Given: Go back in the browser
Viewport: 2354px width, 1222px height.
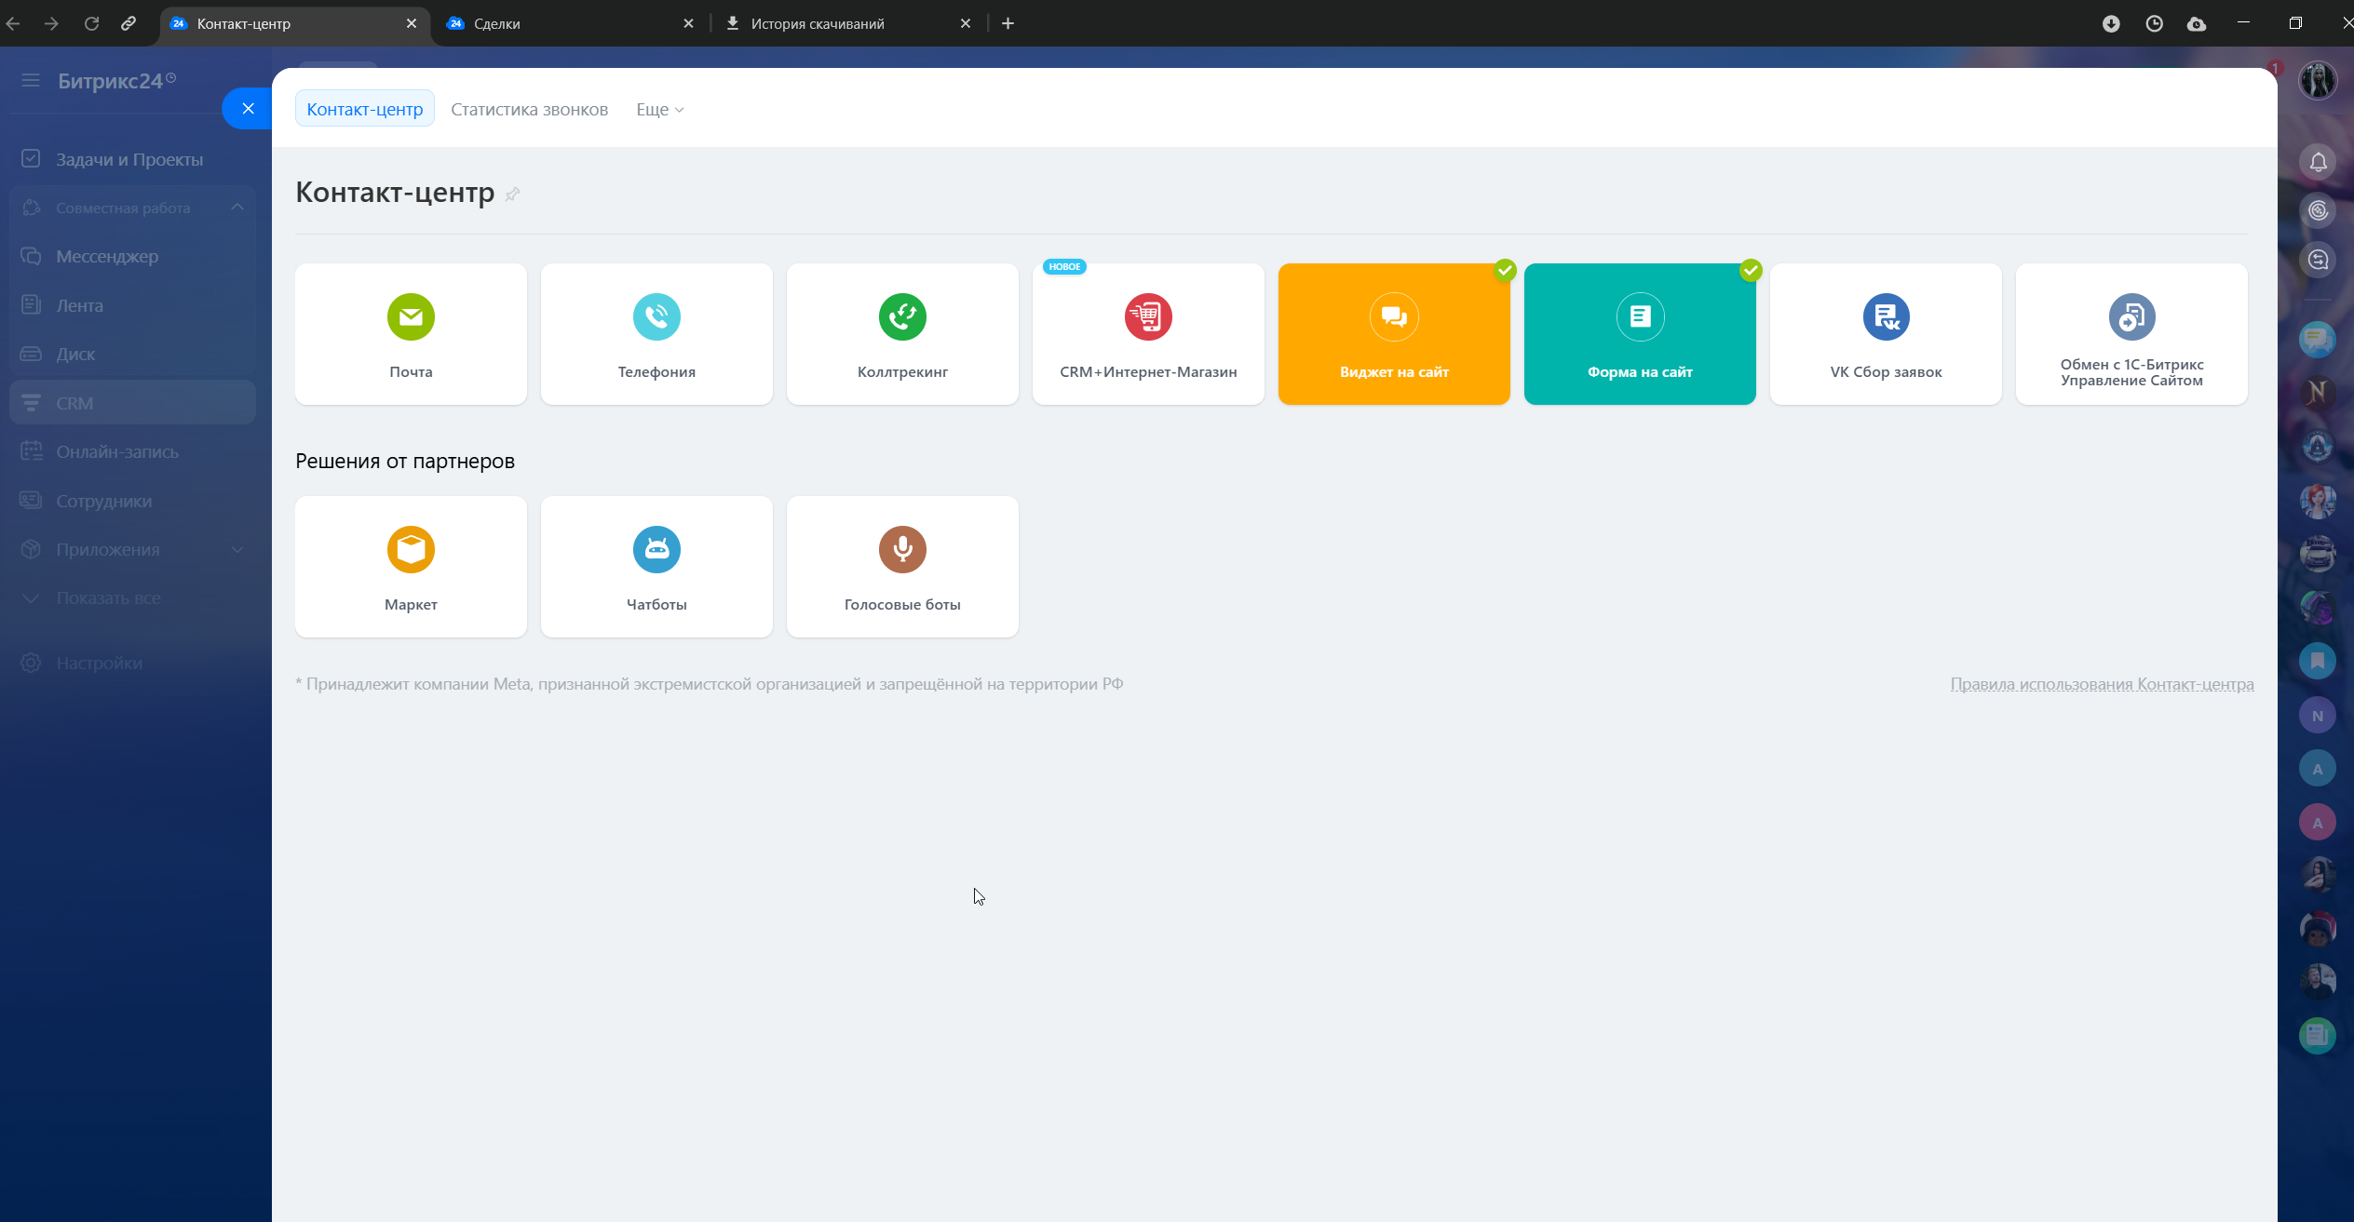Looking at the screenshot, I should 13,23.
